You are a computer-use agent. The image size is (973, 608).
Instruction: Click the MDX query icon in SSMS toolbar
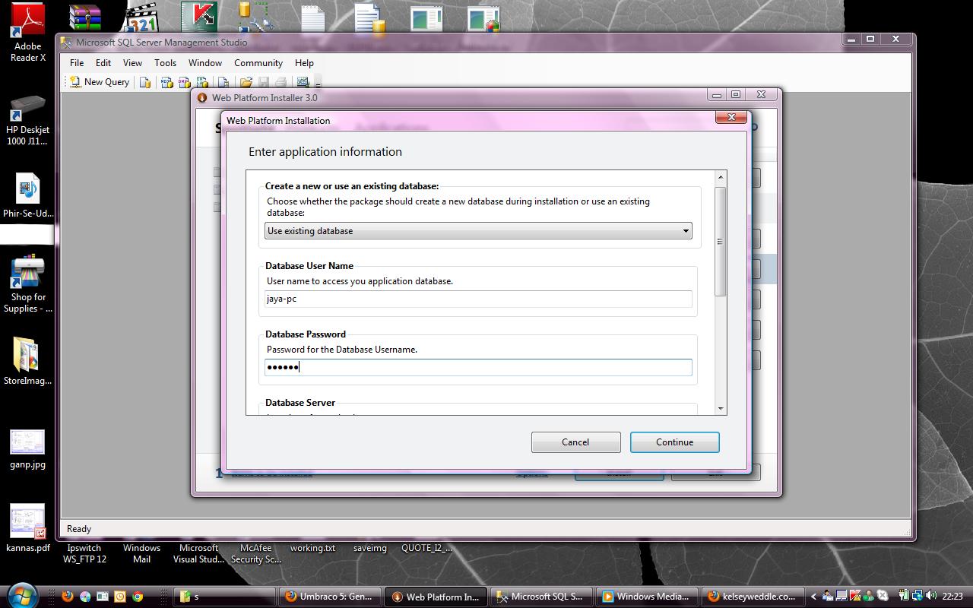pyautogui.click(x=166, y=82)
